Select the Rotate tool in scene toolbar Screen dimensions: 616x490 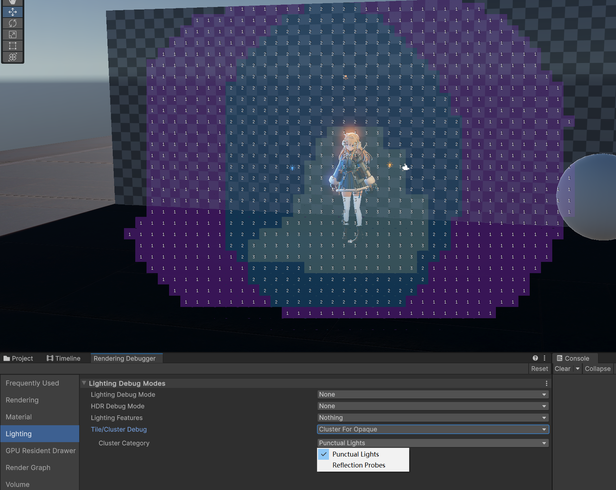pos(13,23)
